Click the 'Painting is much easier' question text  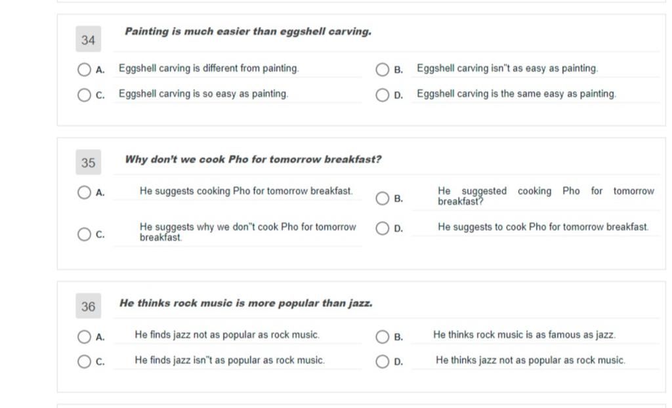point(248,31)
